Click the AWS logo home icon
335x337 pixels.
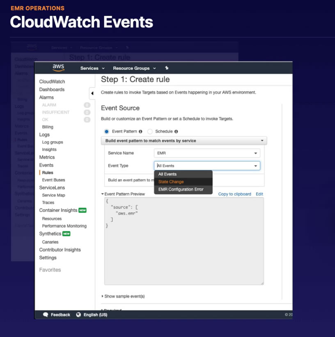pyautogui.click(x=58, y=68)
